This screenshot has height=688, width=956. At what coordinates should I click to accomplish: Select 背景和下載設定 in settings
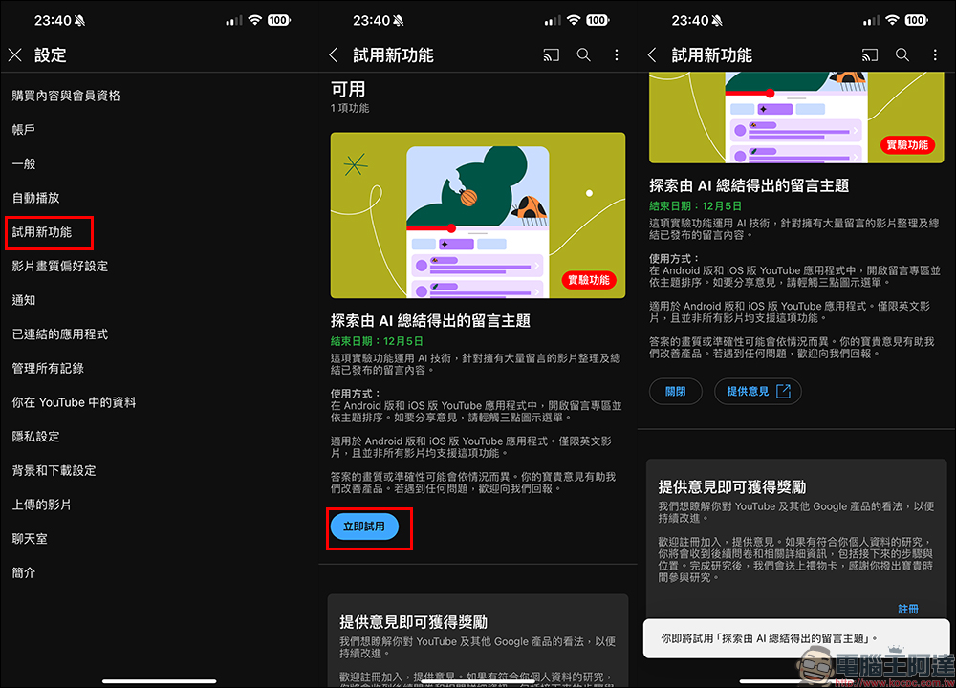(54, 470)
